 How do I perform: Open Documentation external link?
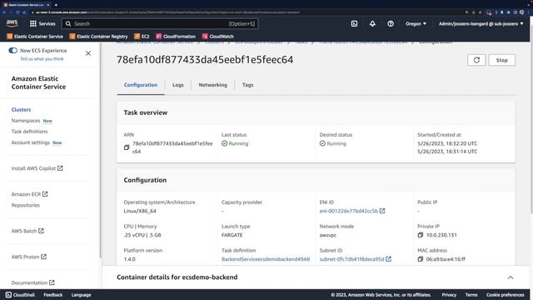click(33, 282)
